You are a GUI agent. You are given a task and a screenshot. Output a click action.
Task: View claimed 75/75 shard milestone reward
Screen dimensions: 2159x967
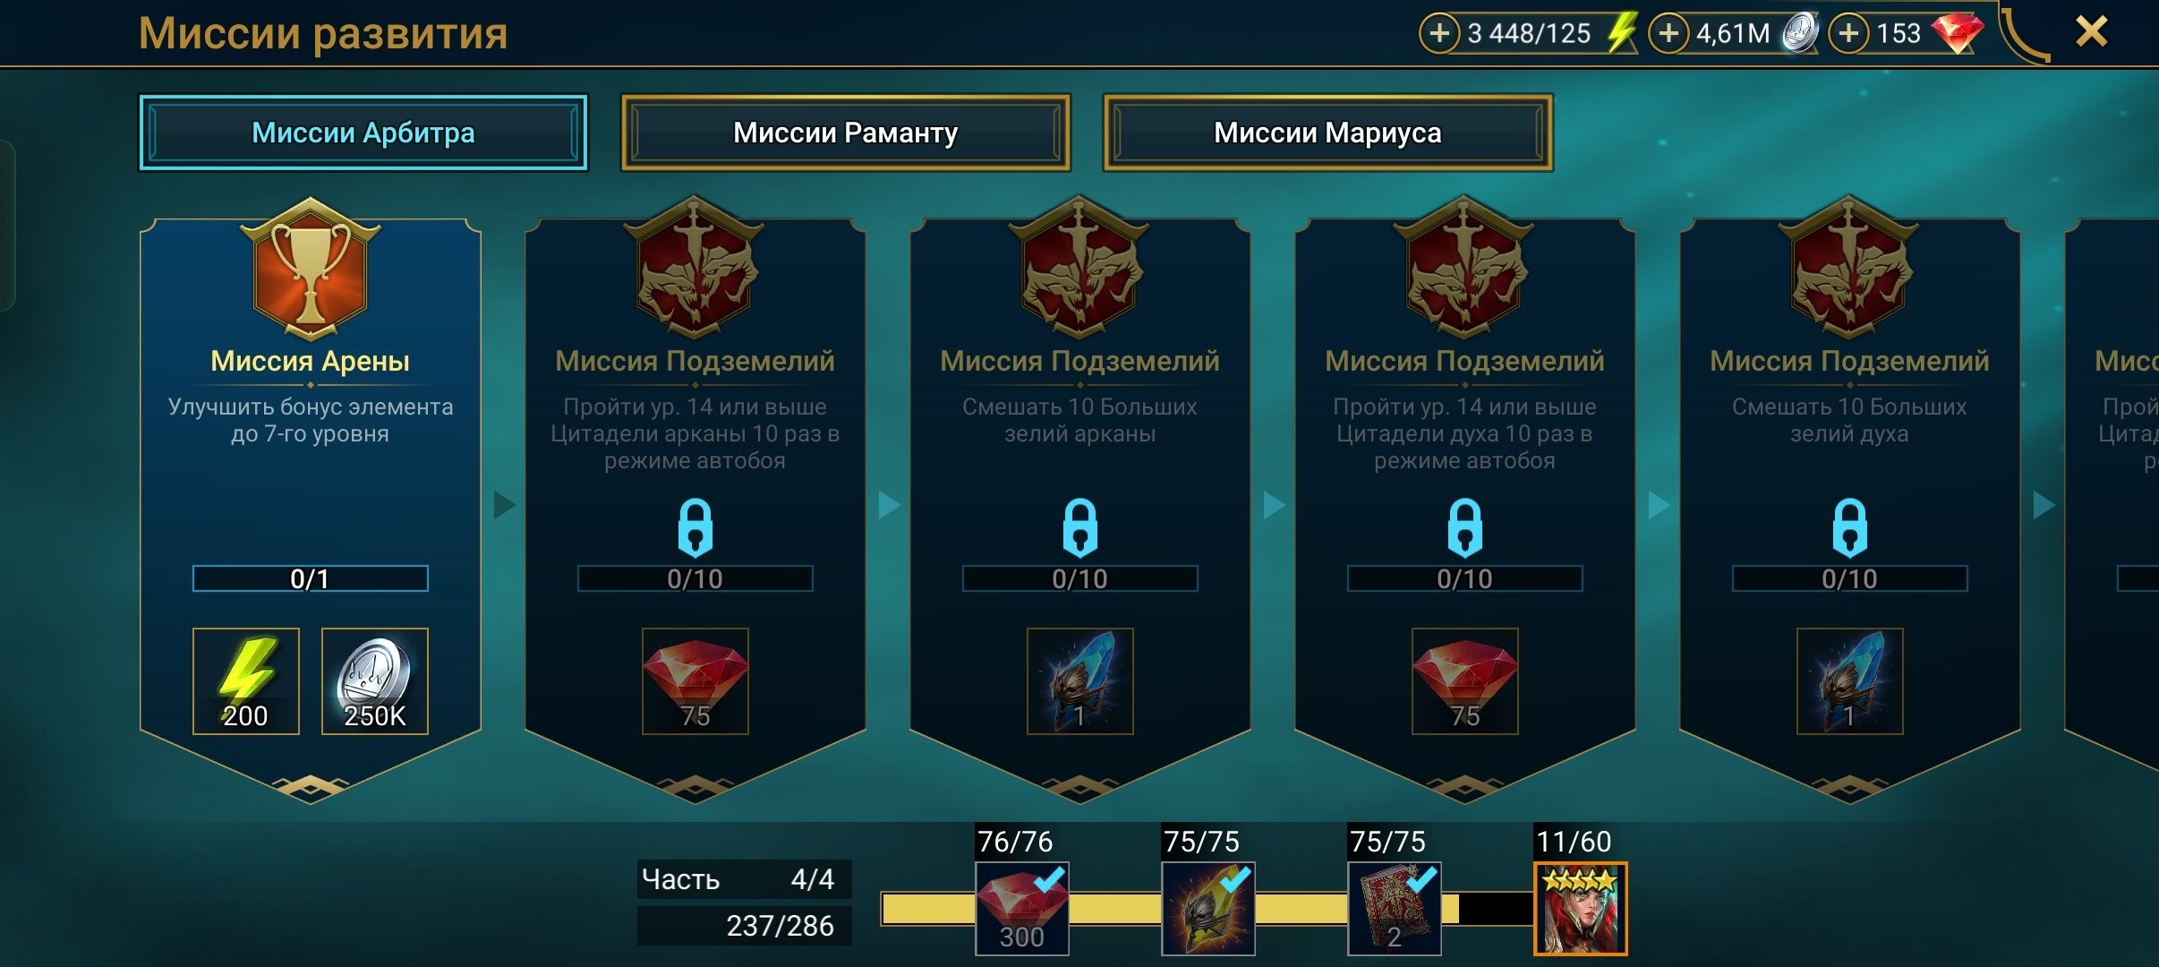(x=1208, y=909)
